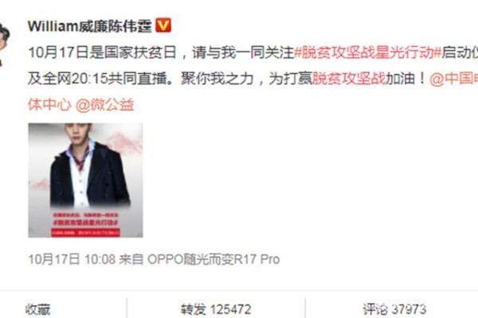Enlarge the attached poster thumbnail
Screen dimensions: 478x318
pyautogui.click(x=85, y=180)
